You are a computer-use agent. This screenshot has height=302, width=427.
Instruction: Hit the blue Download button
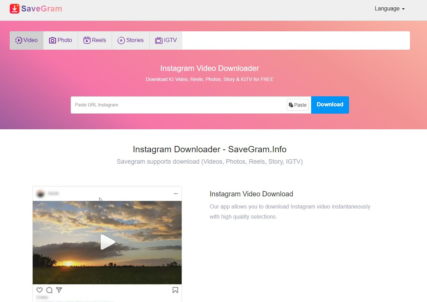point(330,105)
